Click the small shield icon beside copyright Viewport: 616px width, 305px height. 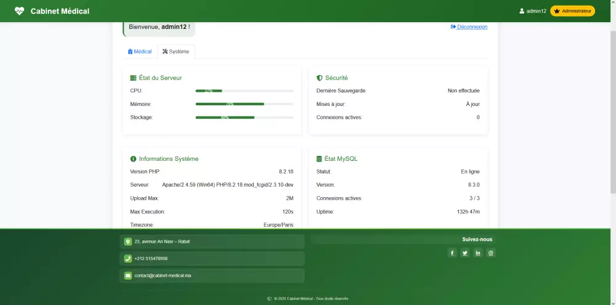[x=269, y=299]
